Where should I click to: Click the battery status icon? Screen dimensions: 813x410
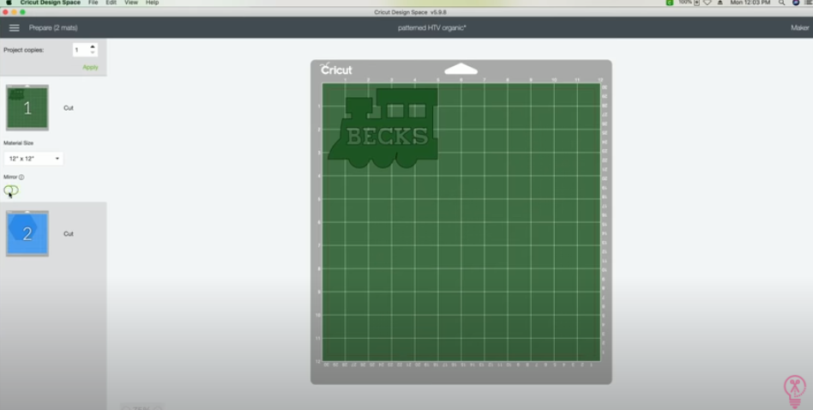point(696,3)
